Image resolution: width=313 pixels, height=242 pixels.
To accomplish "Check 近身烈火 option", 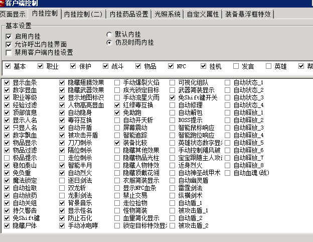I will click(172, 166).
